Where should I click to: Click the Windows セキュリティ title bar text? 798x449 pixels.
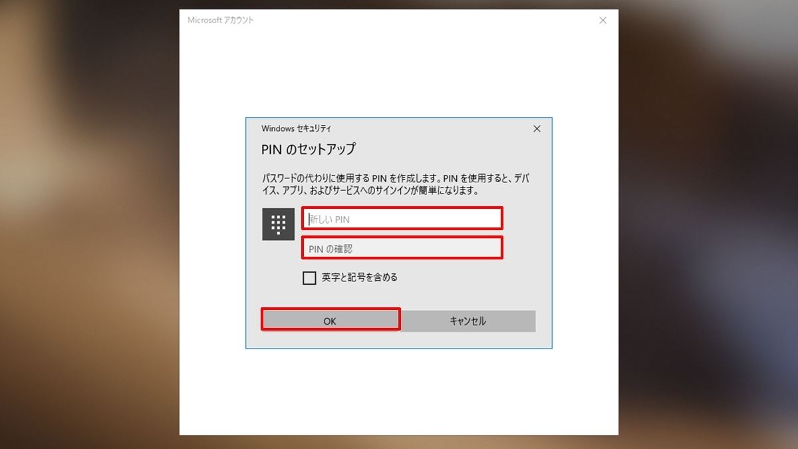(296, 128)
